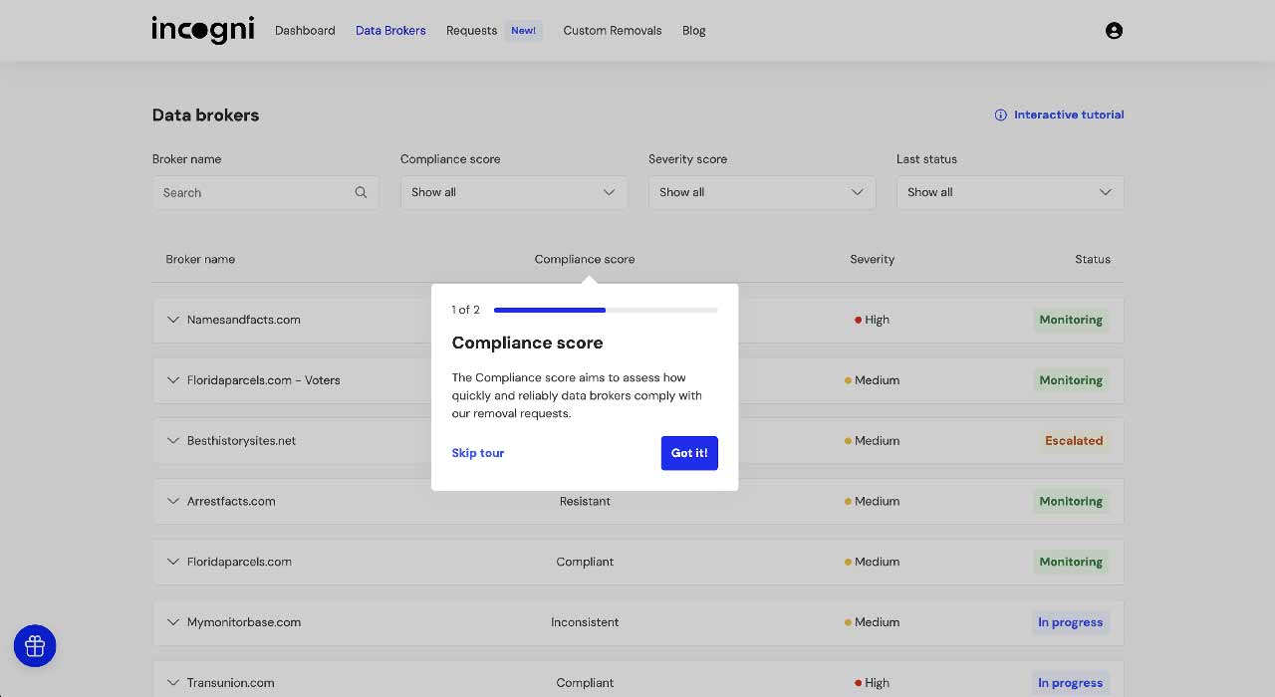Open Data Brokers tab
Screen dimensions: 1275x697
coord(390,31)
